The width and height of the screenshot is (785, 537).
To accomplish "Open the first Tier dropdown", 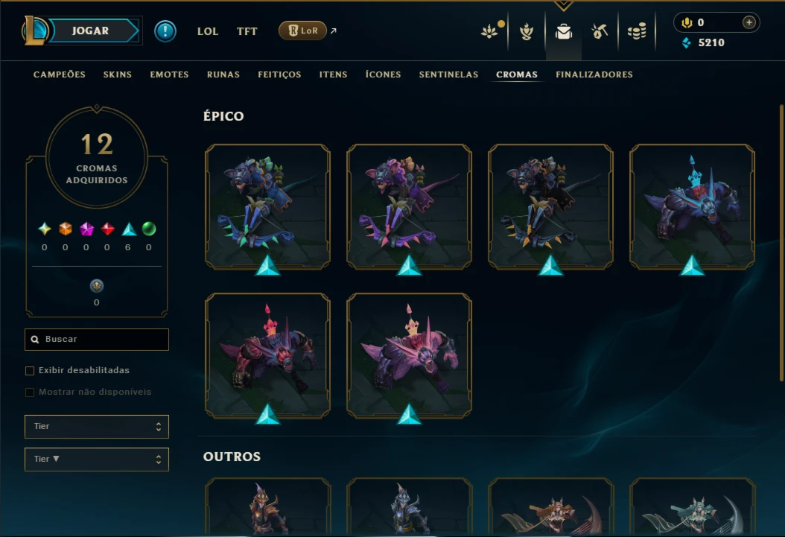I will point(97,426).
